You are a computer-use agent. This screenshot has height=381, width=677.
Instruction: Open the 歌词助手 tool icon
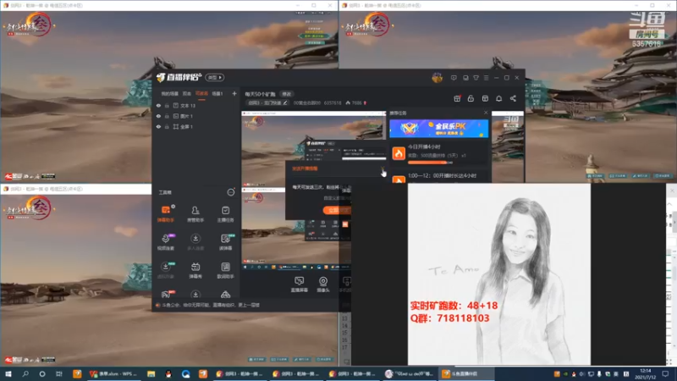pyautogui.click(x=225, y=270)
